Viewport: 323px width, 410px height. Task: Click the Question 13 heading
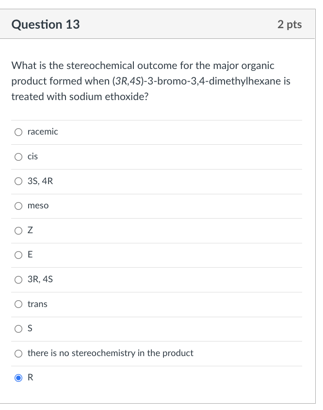[x=46, y=24]
